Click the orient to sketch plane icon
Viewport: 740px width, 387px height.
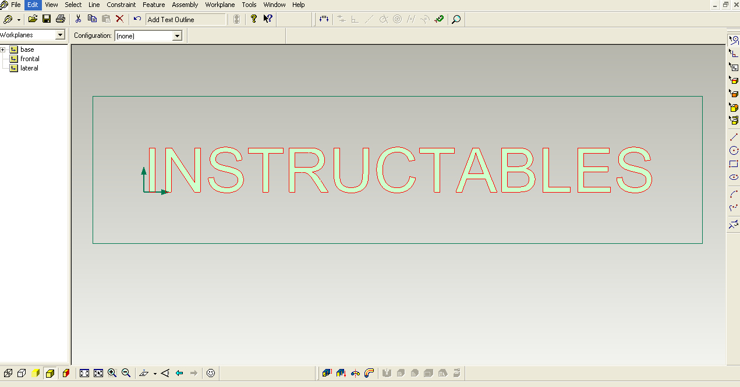click(x=144, y=373)
